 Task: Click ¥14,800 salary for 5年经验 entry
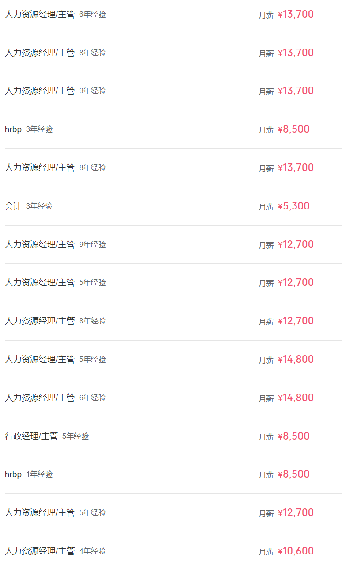[x=296, y=360]
